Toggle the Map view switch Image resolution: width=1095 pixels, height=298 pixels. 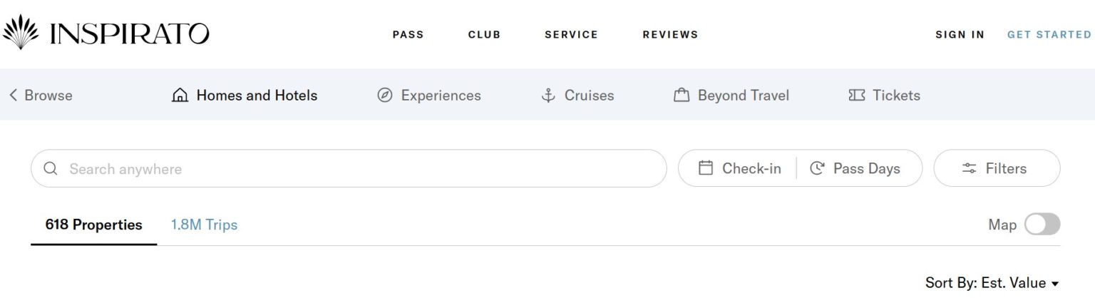[x=1042, y=225]
